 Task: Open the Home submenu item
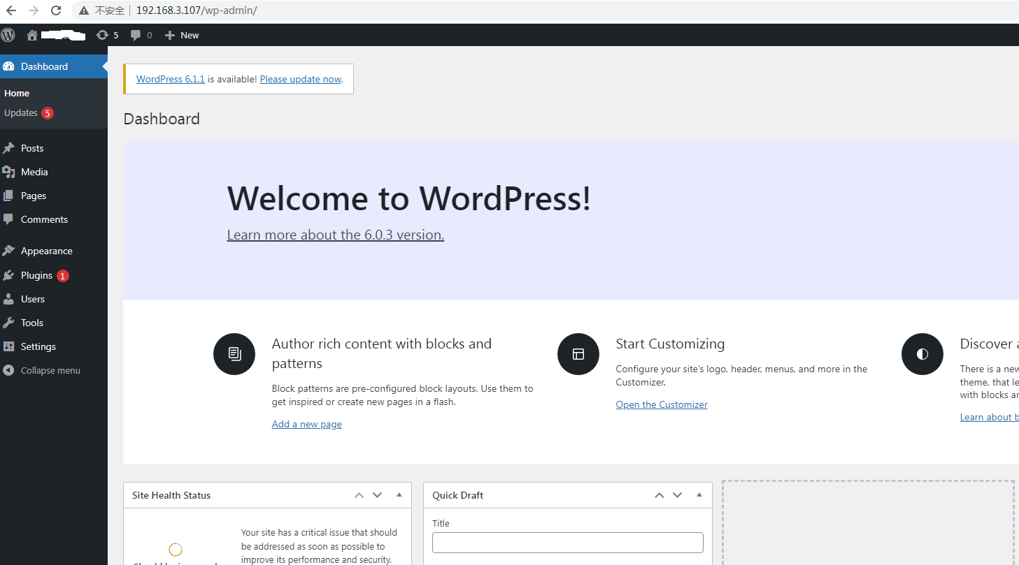pos(17,93)
